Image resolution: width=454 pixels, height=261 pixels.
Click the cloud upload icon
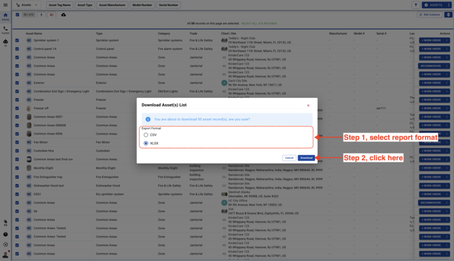[x=64, y=15]
